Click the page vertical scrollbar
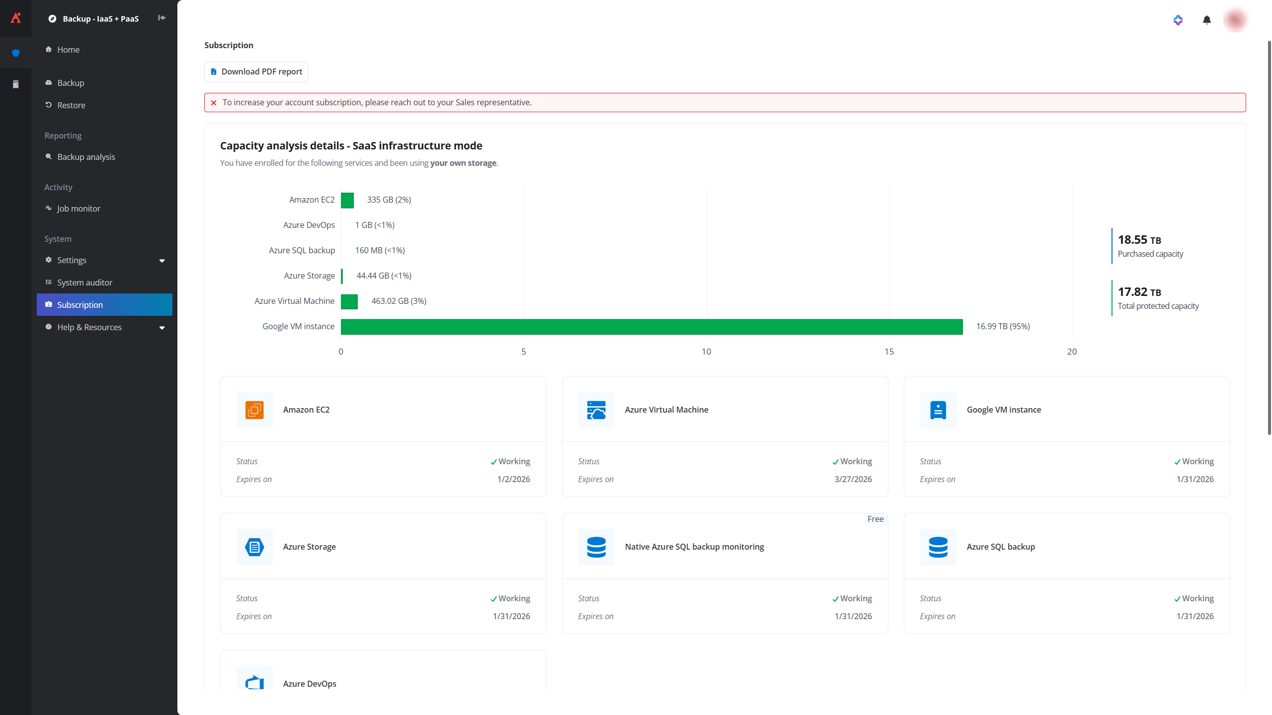Screen dimensions: 1272x715 pyautogui.click(x=1269, y=238)
